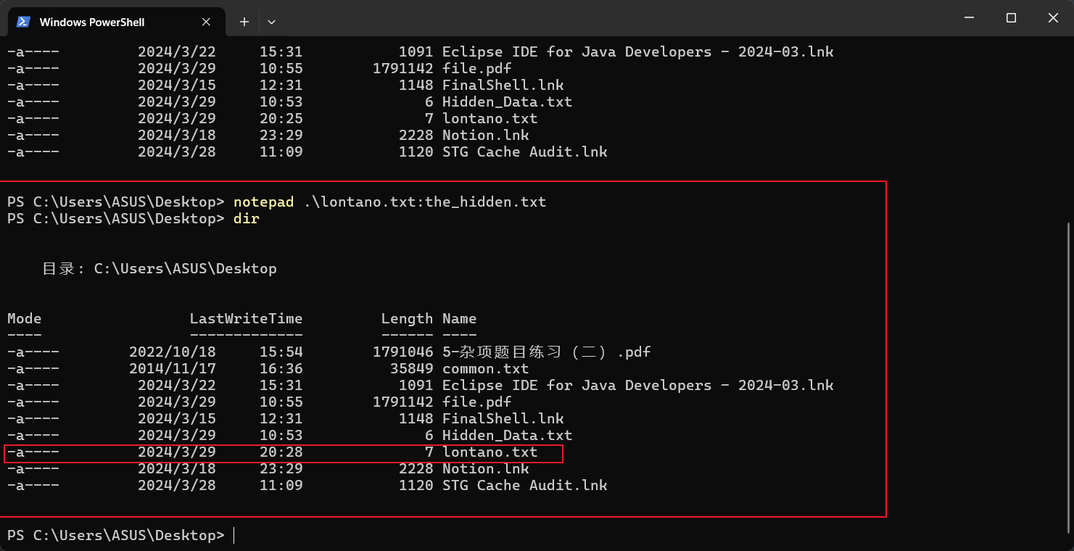The width and height of the screenshot is (1074, 551).
Task: Open a new tab with the plus button
Action: tap(244, 22)
